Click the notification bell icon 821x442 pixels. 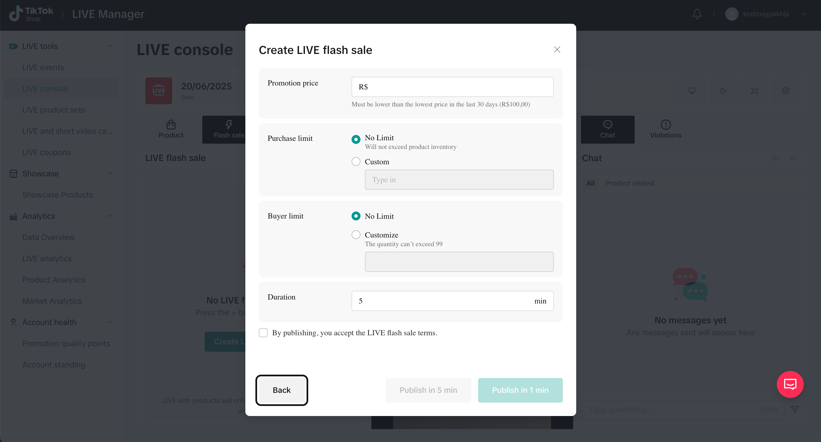click(697, 14)
